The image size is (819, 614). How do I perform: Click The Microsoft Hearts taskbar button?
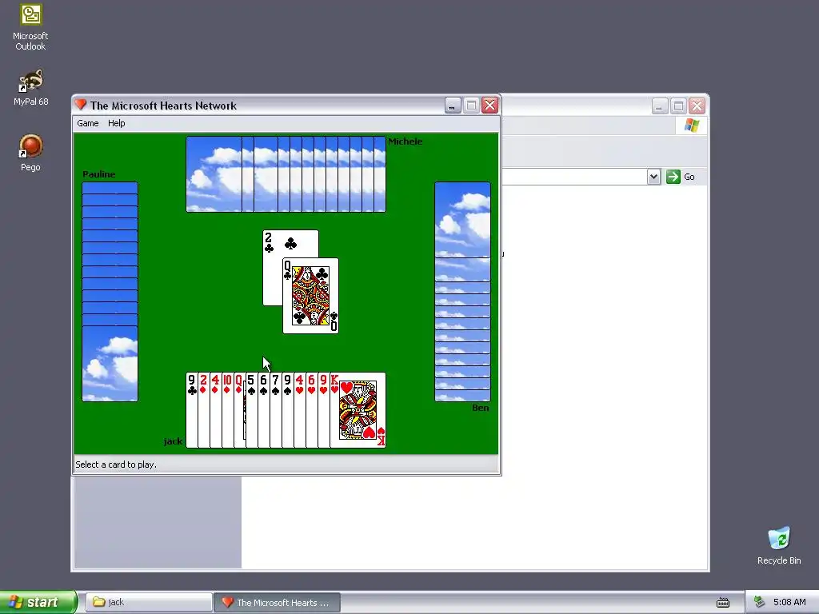pyautogui.click(x=277, y=602)
